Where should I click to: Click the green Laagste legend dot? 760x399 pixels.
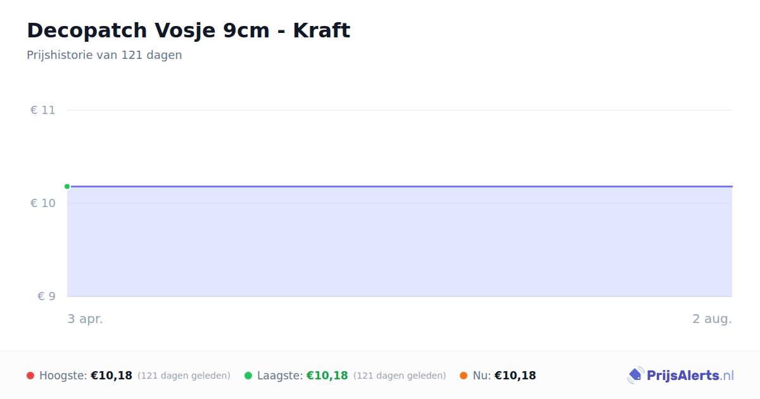(x=248, y=376)
